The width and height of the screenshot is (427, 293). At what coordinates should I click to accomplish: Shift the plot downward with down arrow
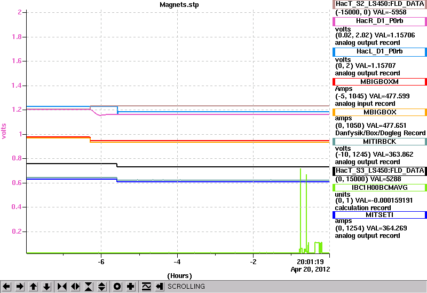(x=47, y=287)
